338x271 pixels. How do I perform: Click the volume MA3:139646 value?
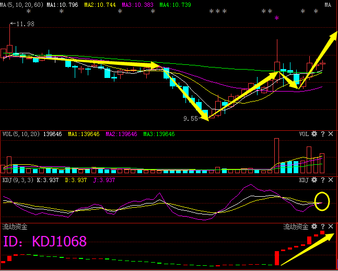159,134
